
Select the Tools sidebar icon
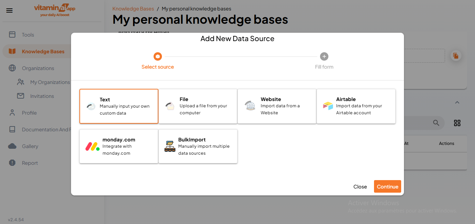click(13, 34)
